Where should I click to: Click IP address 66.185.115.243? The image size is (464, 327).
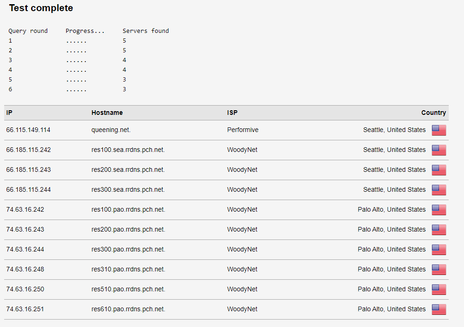click(x=28, y=170)
